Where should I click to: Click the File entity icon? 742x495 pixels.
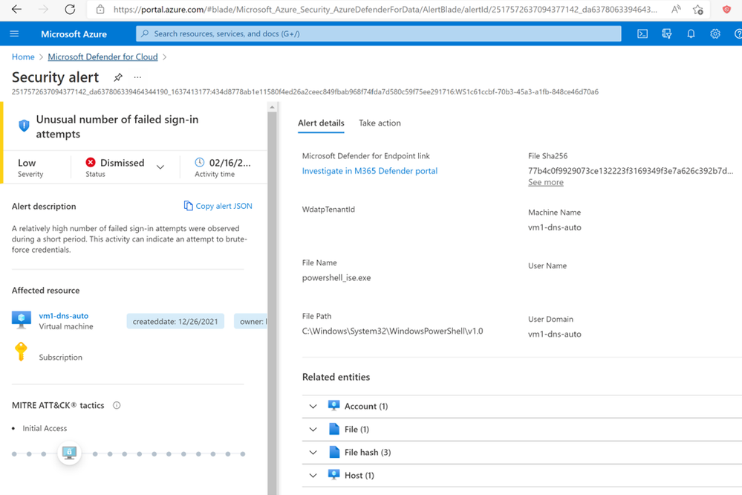334,429
